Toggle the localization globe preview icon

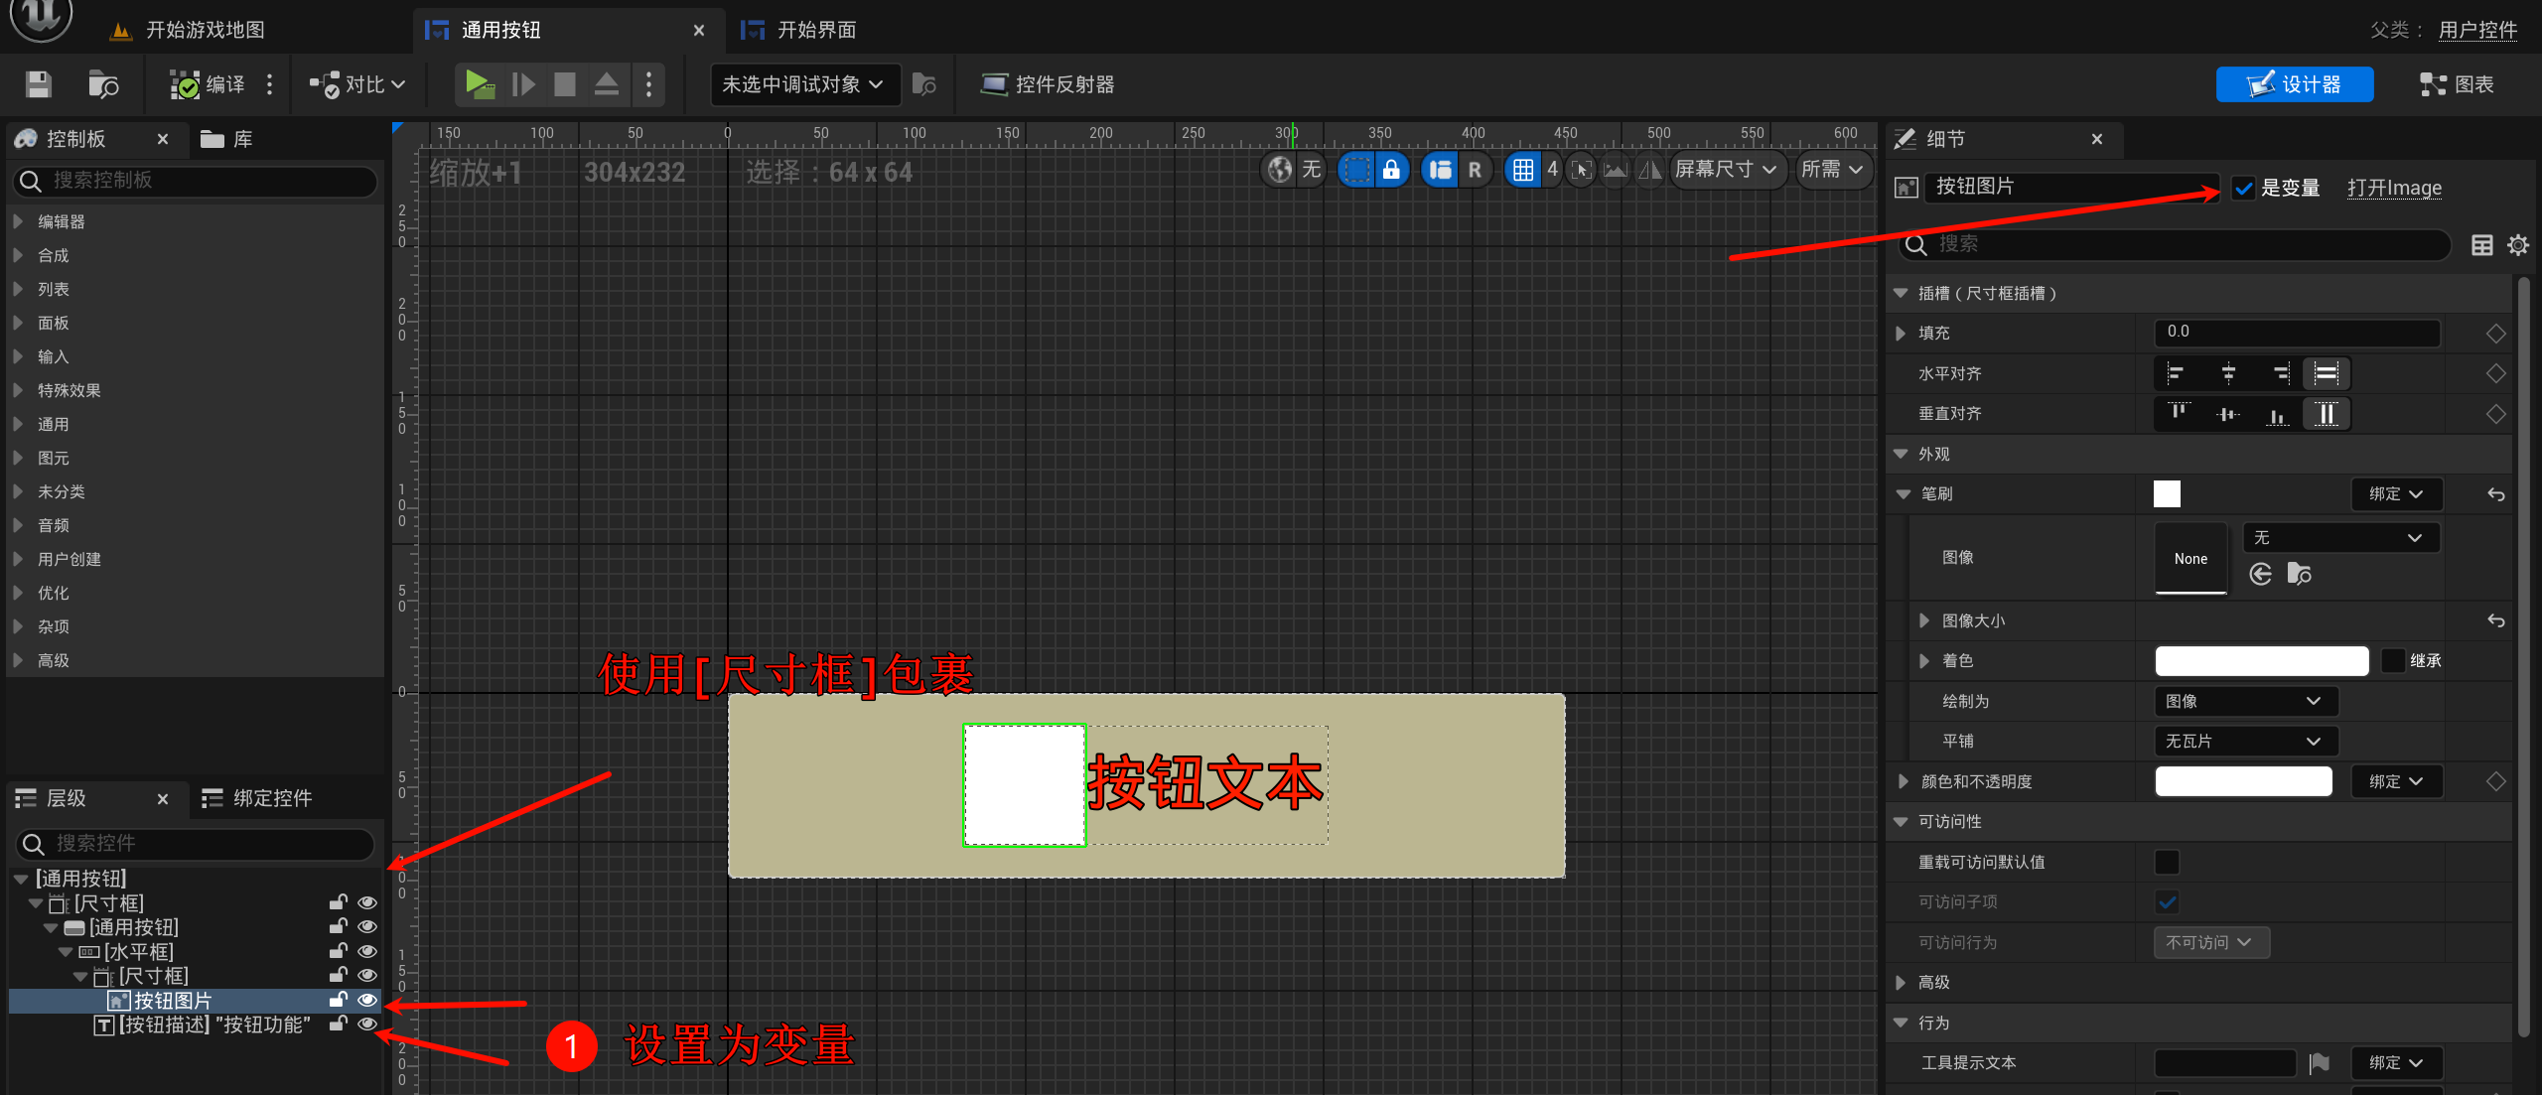tap(1280, 170)
